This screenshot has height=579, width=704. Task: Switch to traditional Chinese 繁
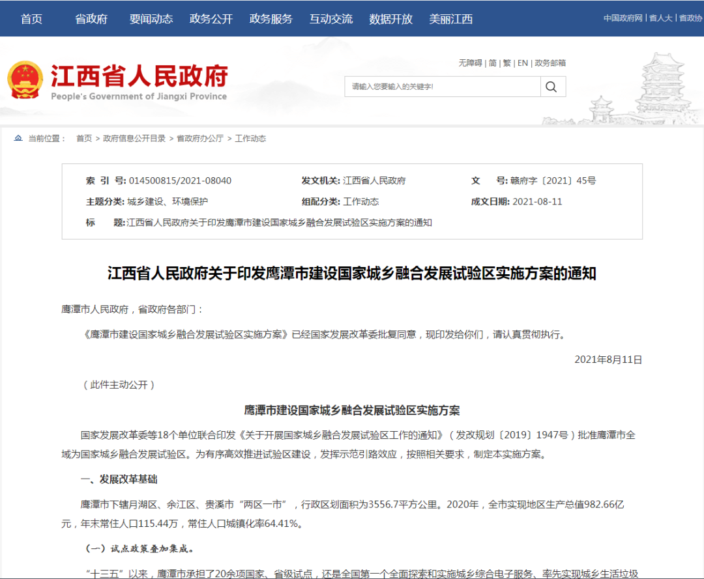(x=507, y=63)
